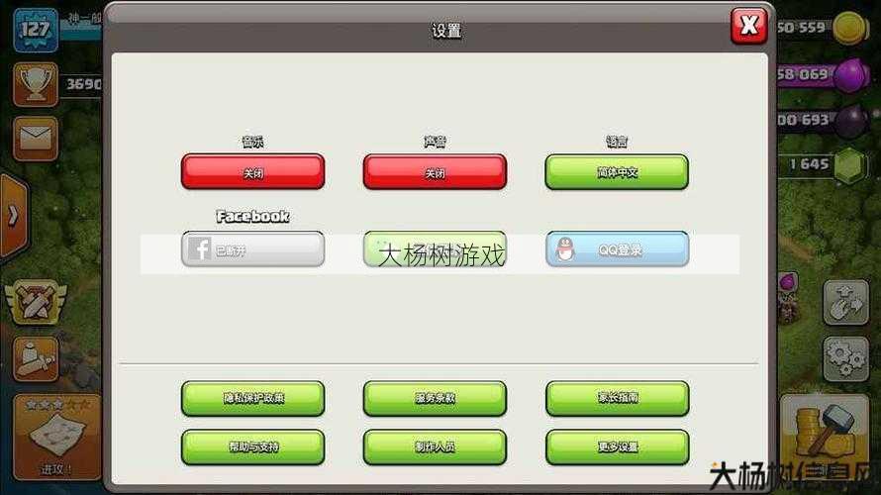Click the pink elixir resource icon
This screenshot has height=495, width=881.
point(851,75)
